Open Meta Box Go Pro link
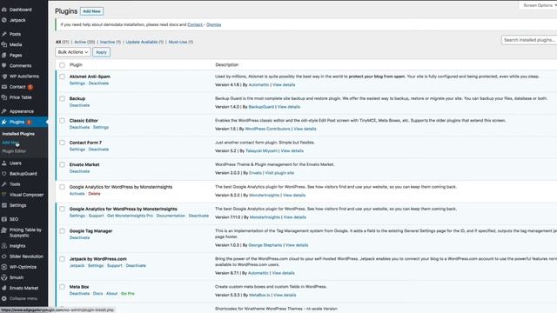Viewport: 557px width, 313px height. point(128,294)
